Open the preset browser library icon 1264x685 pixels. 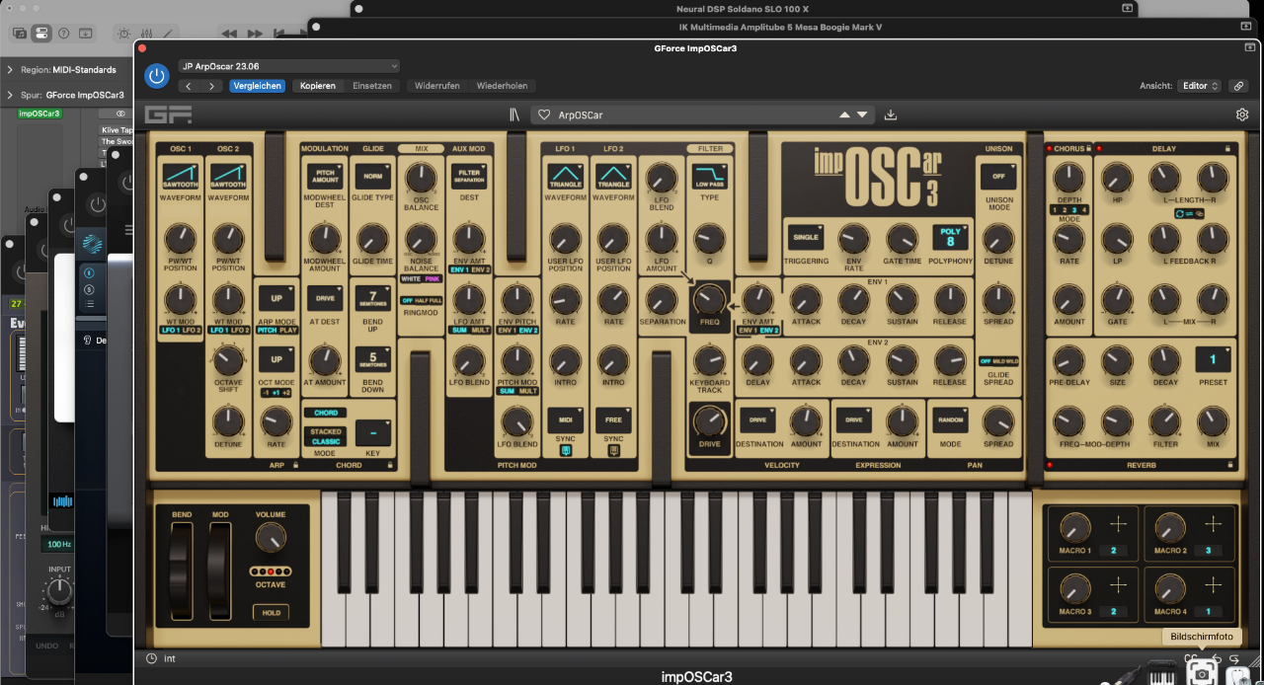pos(513,114)
